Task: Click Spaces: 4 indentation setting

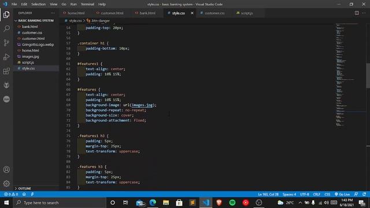Action: click(x=289, y=194)
